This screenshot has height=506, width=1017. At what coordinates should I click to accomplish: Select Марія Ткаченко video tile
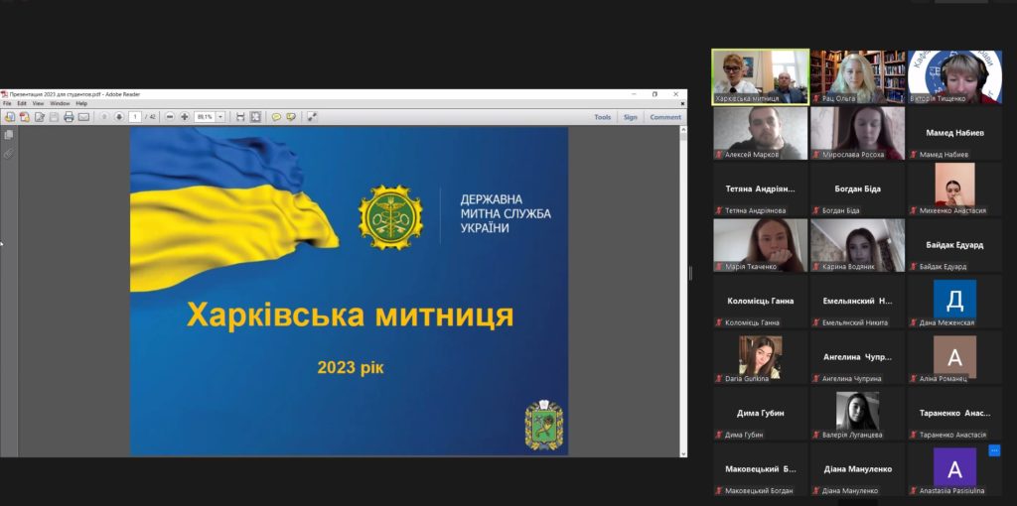click(x=760, y=245)
